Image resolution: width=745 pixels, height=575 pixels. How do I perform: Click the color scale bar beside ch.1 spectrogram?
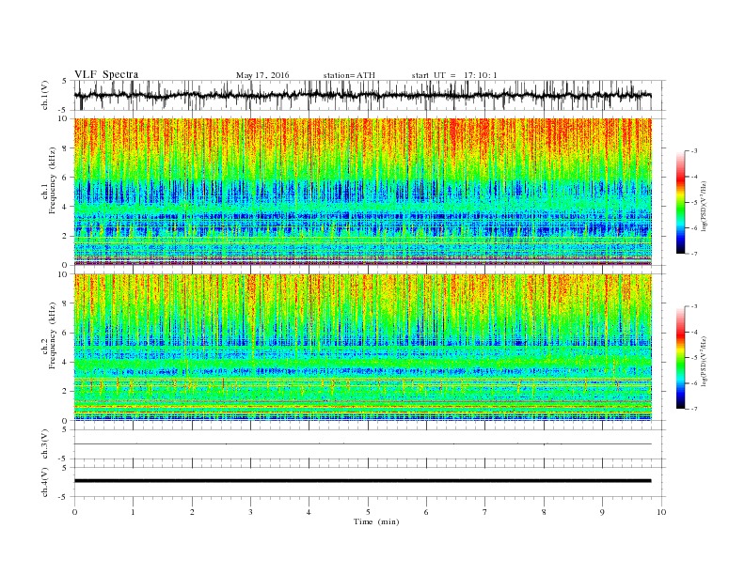[x=680, y=203]
